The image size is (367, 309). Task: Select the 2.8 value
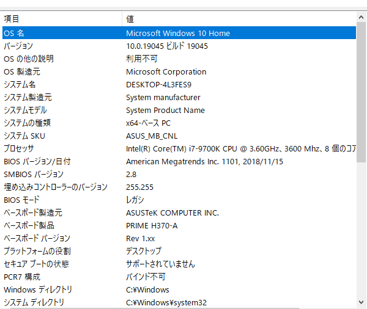[131, 175]
